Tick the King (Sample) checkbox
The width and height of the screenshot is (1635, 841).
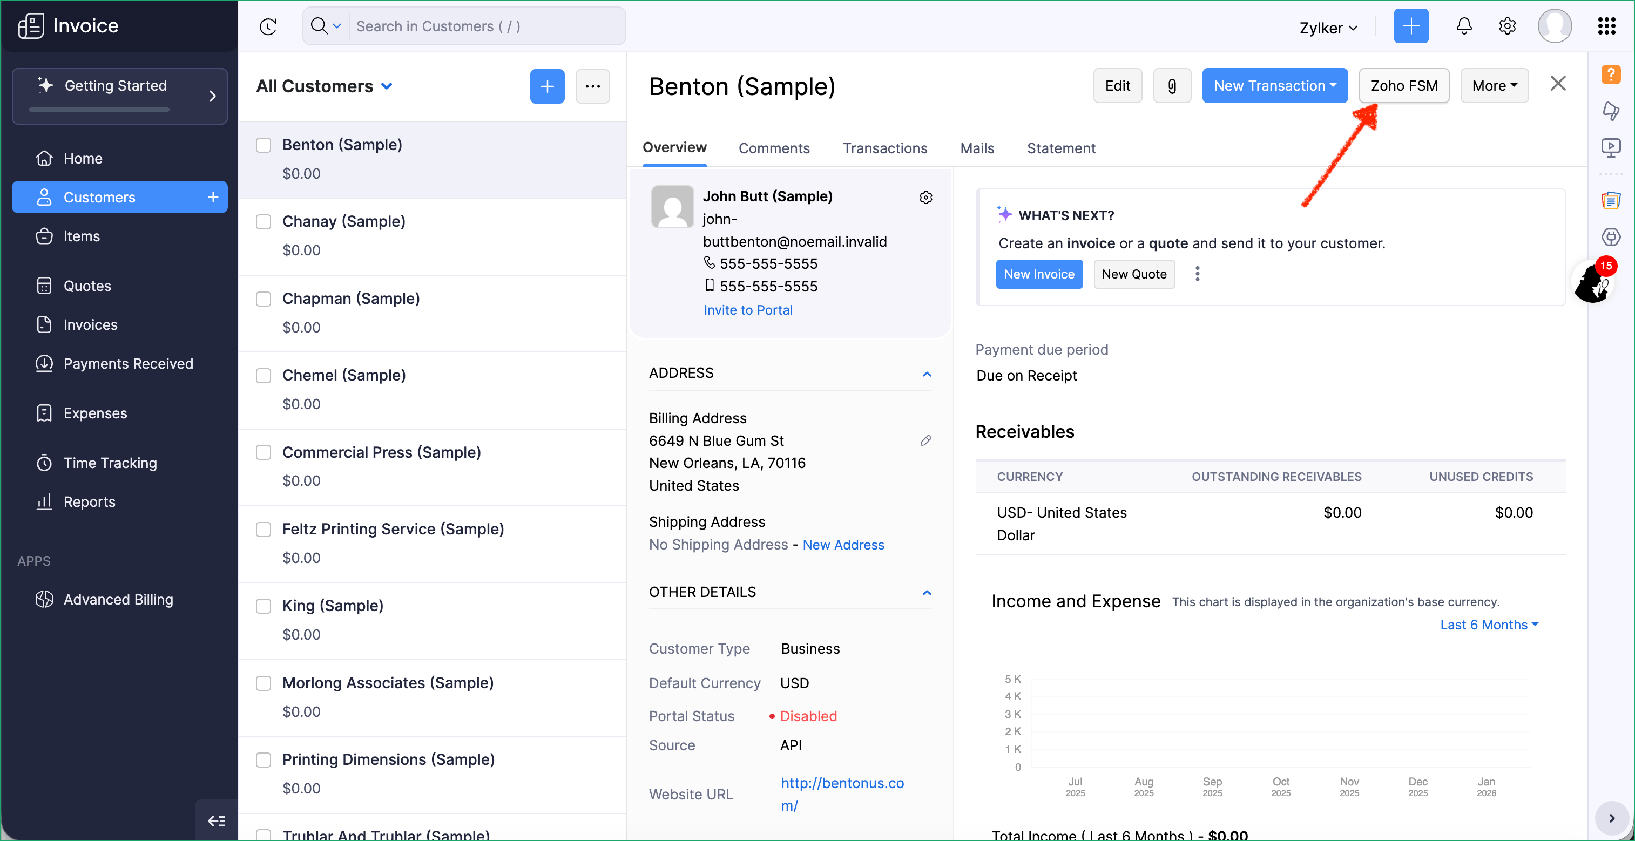(x=264, y=606)
